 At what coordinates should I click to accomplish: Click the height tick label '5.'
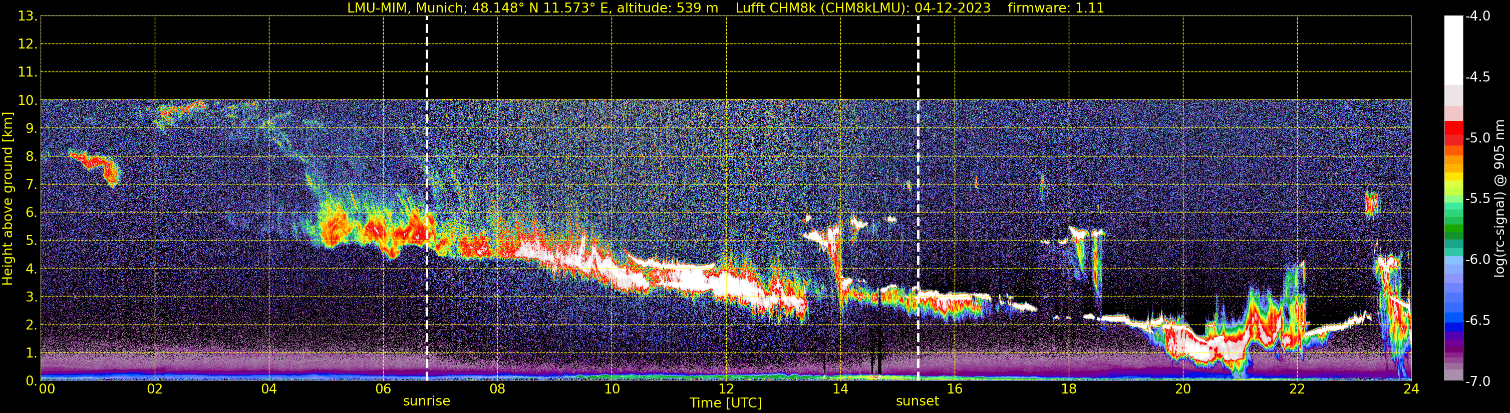pos(31,241)
